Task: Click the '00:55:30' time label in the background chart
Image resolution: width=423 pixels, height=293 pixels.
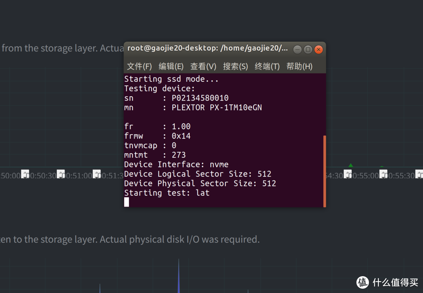Action: click(x=400, y=176)
